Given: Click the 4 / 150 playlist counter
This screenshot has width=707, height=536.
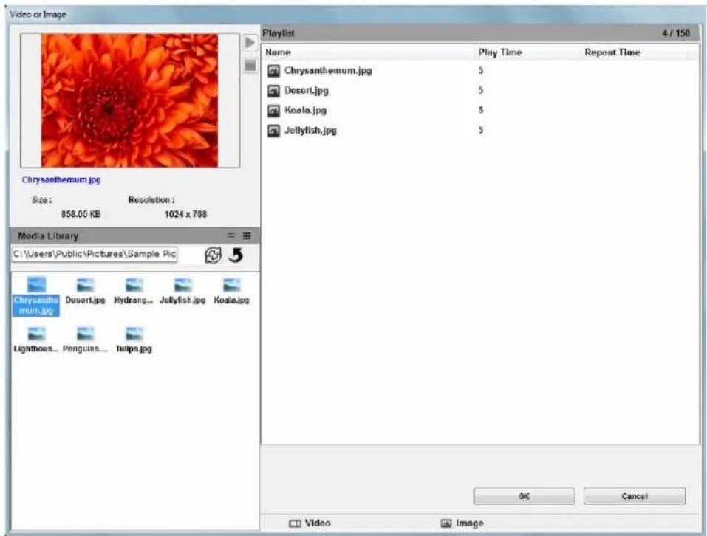Looking at the screenshot, I should pyautogui.click(x=676, y=33).
